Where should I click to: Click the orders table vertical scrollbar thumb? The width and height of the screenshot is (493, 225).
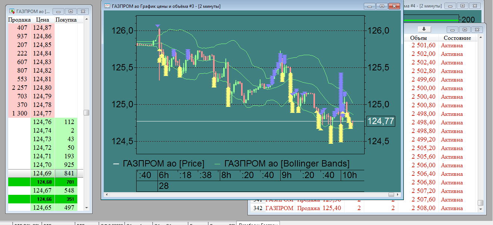[x=481, y=203]
